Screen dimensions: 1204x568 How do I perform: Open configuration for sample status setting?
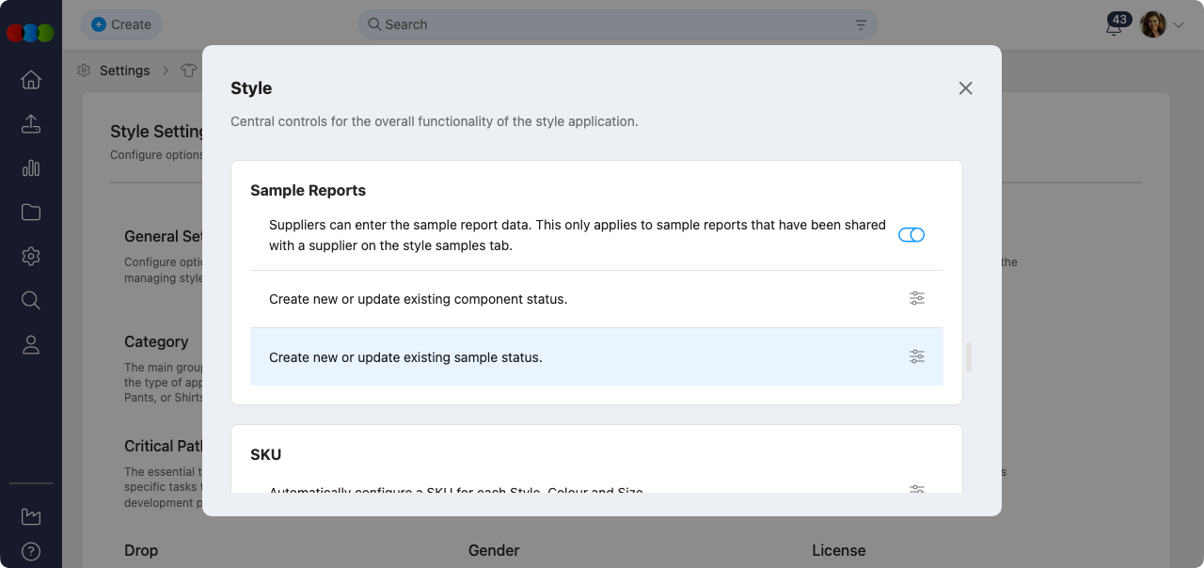(x=917, y=356)
